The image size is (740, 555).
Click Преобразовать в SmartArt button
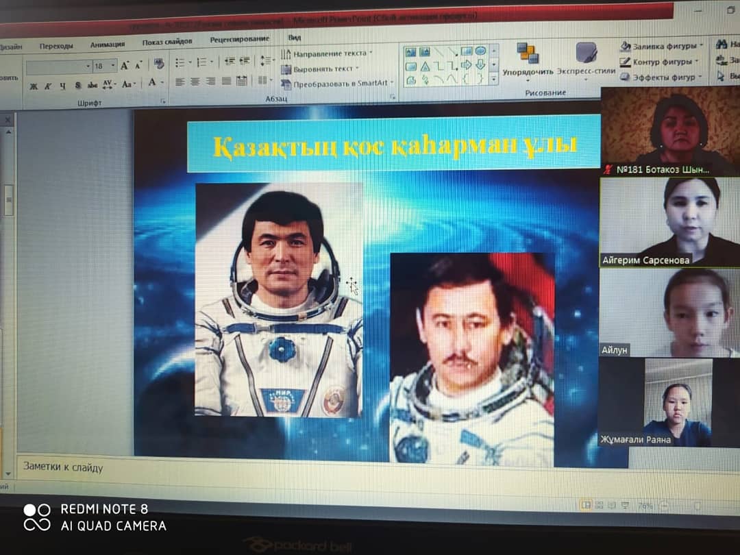(336, 84)
